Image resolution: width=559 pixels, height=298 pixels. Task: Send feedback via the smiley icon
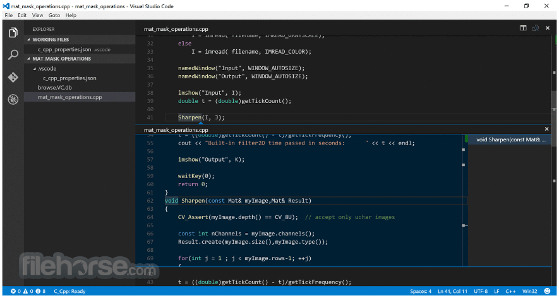click(x=547, y=291)
